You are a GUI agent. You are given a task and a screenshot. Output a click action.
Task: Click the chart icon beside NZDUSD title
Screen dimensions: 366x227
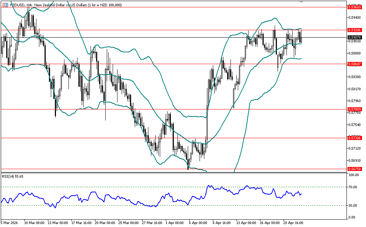tap(5, 4)
